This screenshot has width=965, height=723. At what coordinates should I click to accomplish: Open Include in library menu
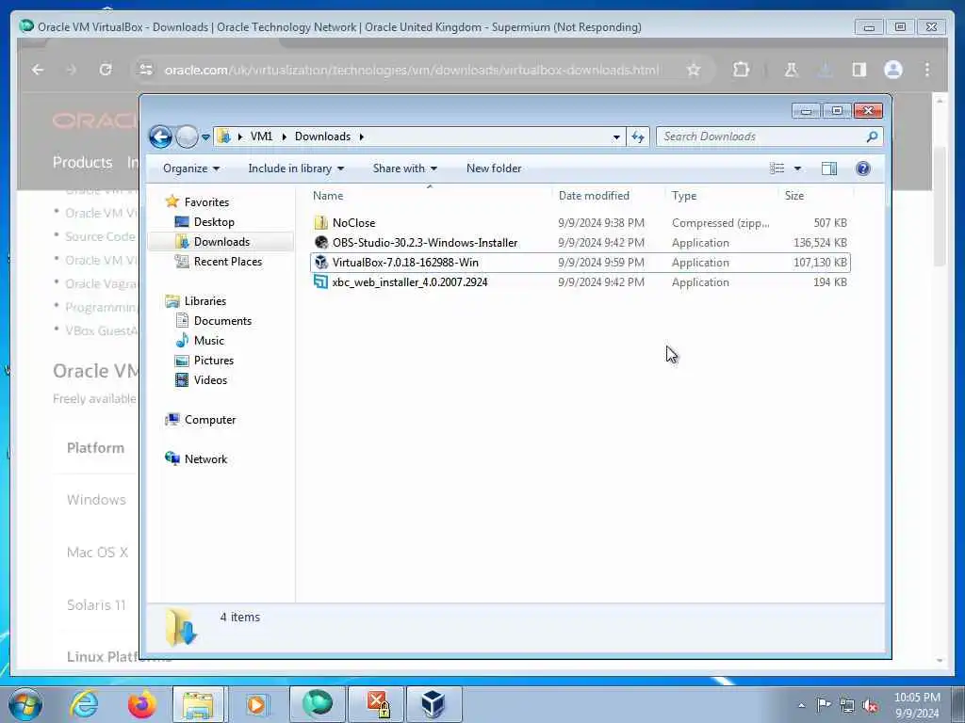coord(295,169)
